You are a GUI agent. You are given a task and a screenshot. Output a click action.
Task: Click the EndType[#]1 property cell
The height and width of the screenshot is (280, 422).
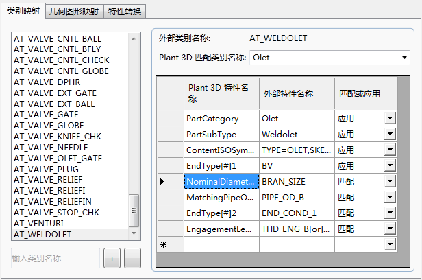(x=221, y=166)
